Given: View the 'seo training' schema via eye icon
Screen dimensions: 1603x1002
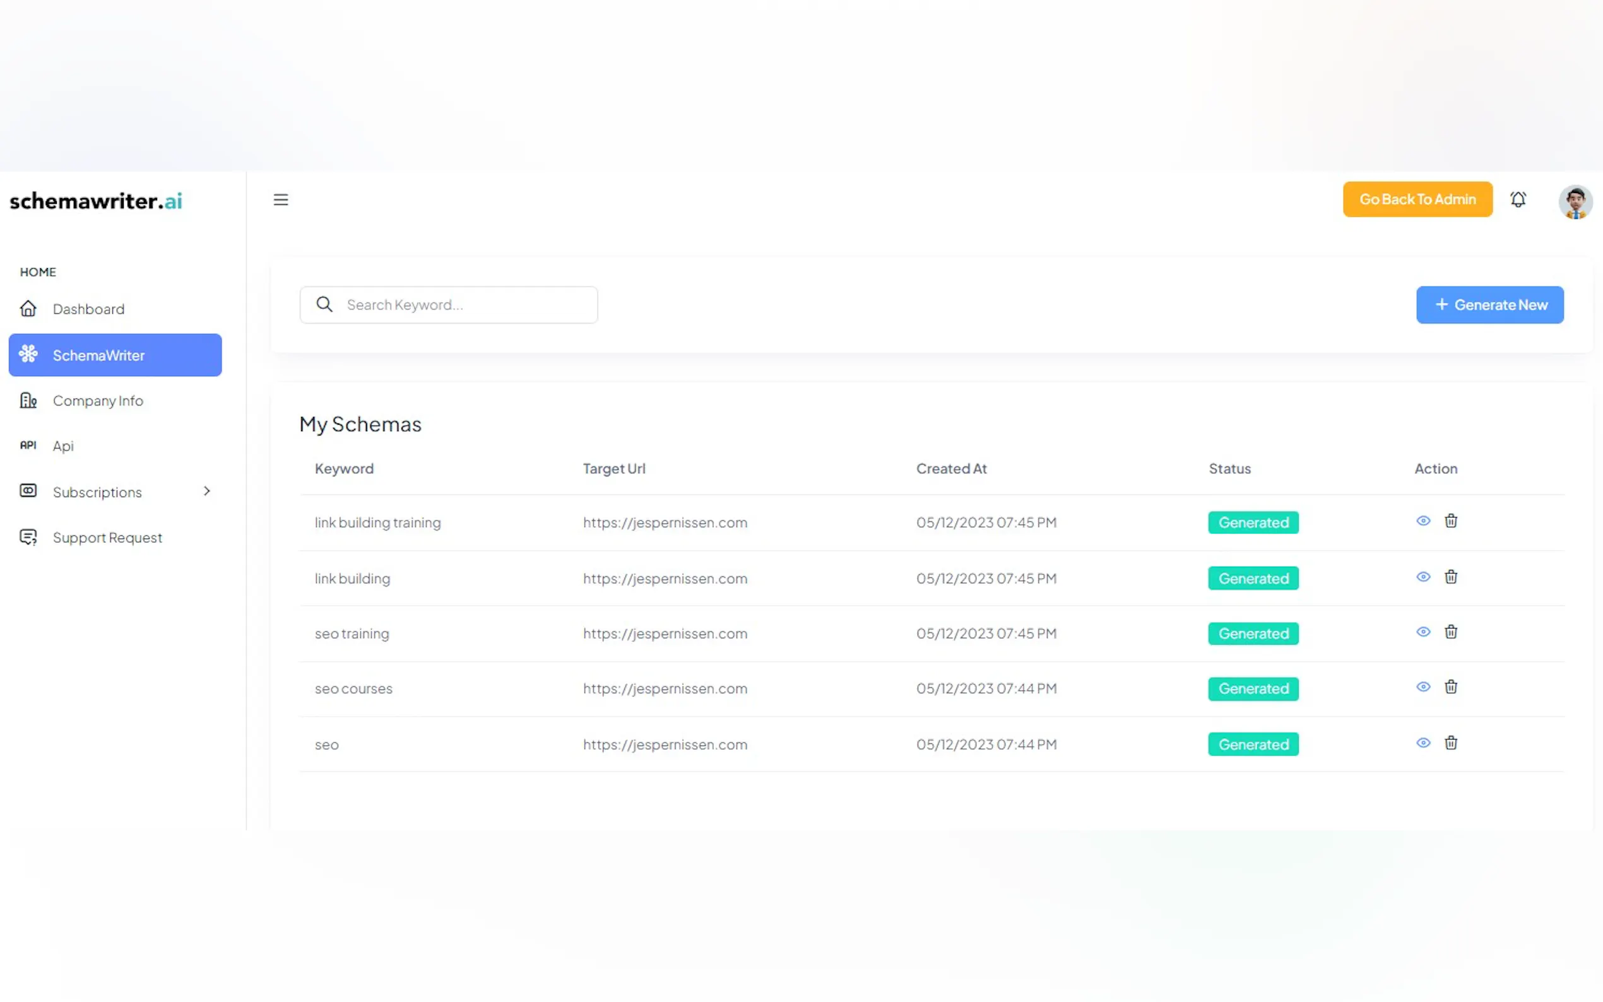Looking at the screenshot, I should 1423,632.
